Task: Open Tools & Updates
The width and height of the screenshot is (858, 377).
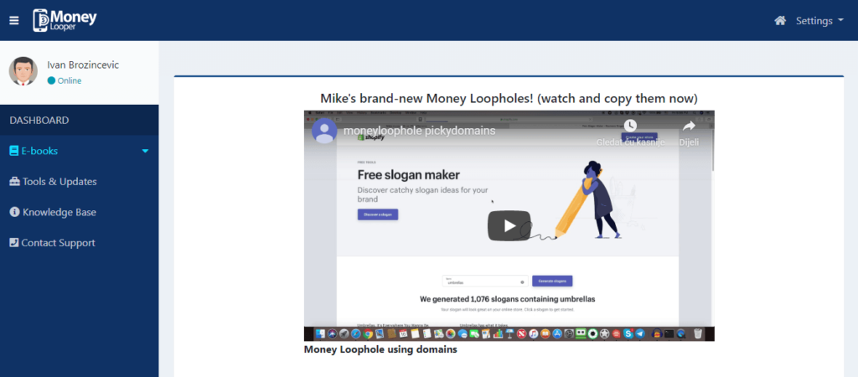Action: click(80, 182)
